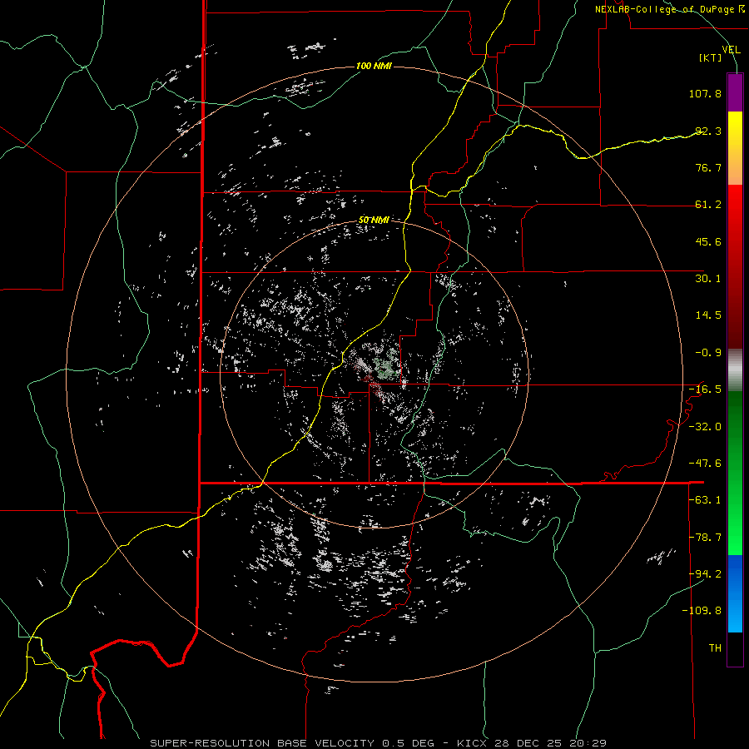Click the gray near-zero color bar segment
The height and width of the screenshot is (749, 749).
click(735, 370)
